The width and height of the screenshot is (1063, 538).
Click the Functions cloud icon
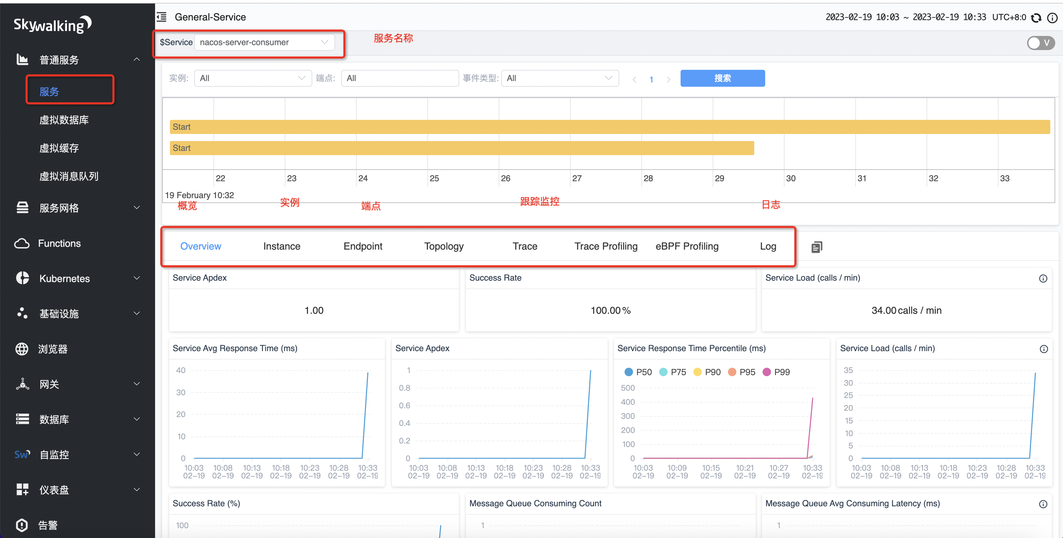[x=22, y=243]
